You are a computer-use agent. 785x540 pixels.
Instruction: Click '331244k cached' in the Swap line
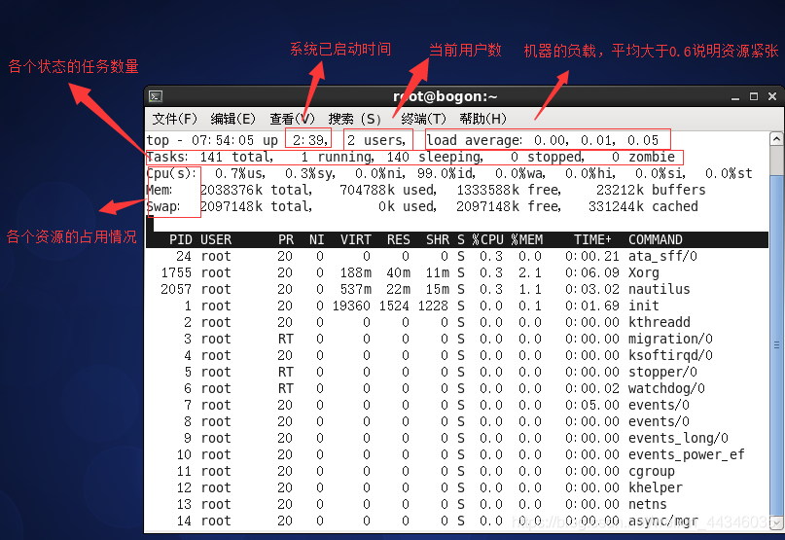click(643, 206)
